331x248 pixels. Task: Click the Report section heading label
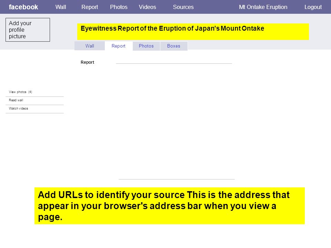87,62
